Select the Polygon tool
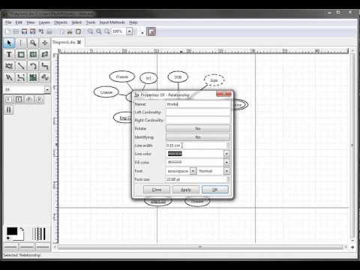 tap(45, 55)
